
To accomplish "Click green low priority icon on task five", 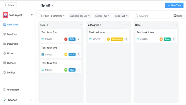I will pyautogui.click(x=66, y=70).
